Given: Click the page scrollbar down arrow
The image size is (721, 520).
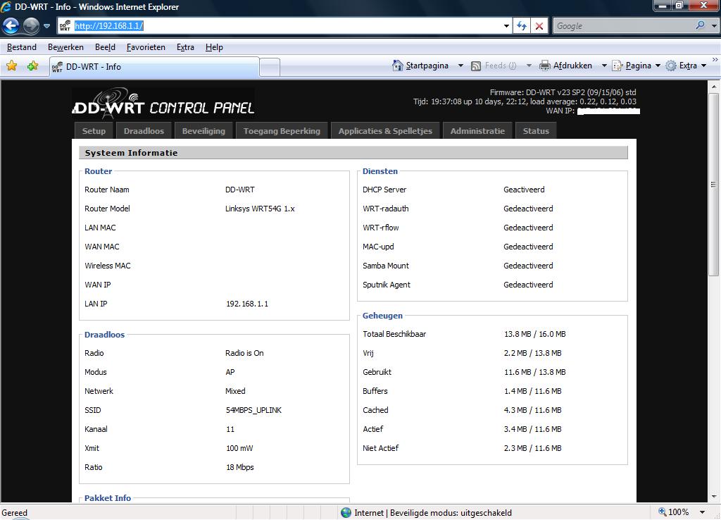Looking at the screenshot, I should 714,497.
